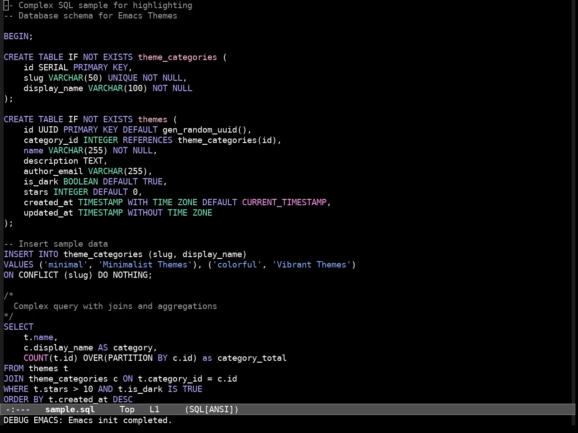578x433 pixels.
Task: Click CURRENT_TIMESTAMP keyword
Action: click(x=284, y=203)
